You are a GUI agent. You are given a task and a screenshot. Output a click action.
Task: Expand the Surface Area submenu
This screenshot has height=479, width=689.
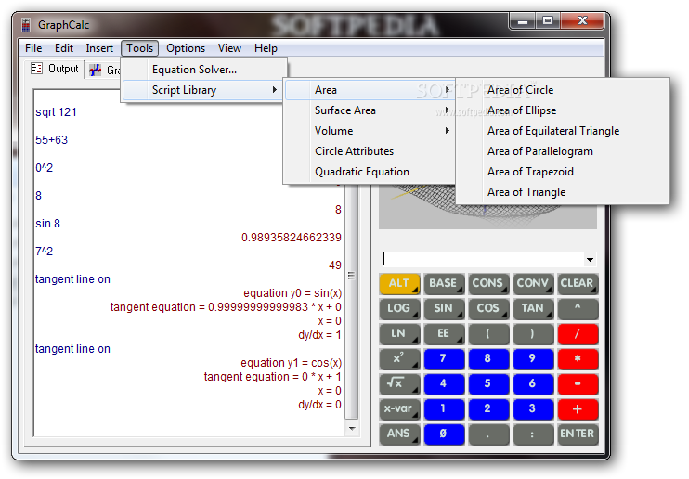pyautogui.click(x=370, y=110)
